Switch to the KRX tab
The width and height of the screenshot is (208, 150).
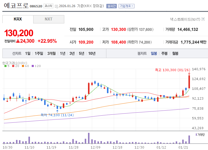point(18,19)
